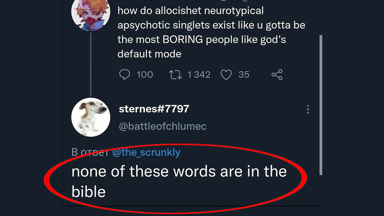Click the three-dot overflow icon on sternes' reply
Image resolution: width=384 pixels, height=216 pixels.
coord(308,109)
